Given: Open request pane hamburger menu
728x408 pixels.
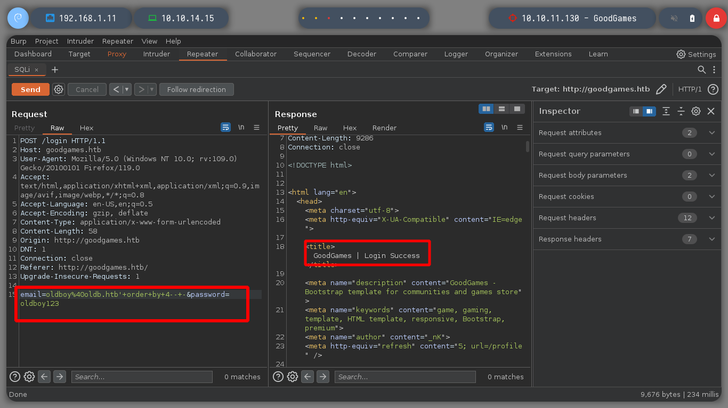Looking at the screenshot, I should tap(256, 128).
